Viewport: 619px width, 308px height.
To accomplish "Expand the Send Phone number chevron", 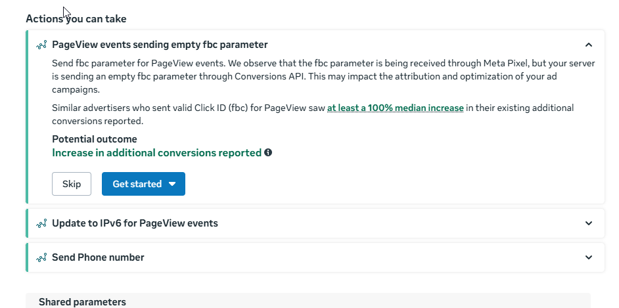I will click(588, 257).
